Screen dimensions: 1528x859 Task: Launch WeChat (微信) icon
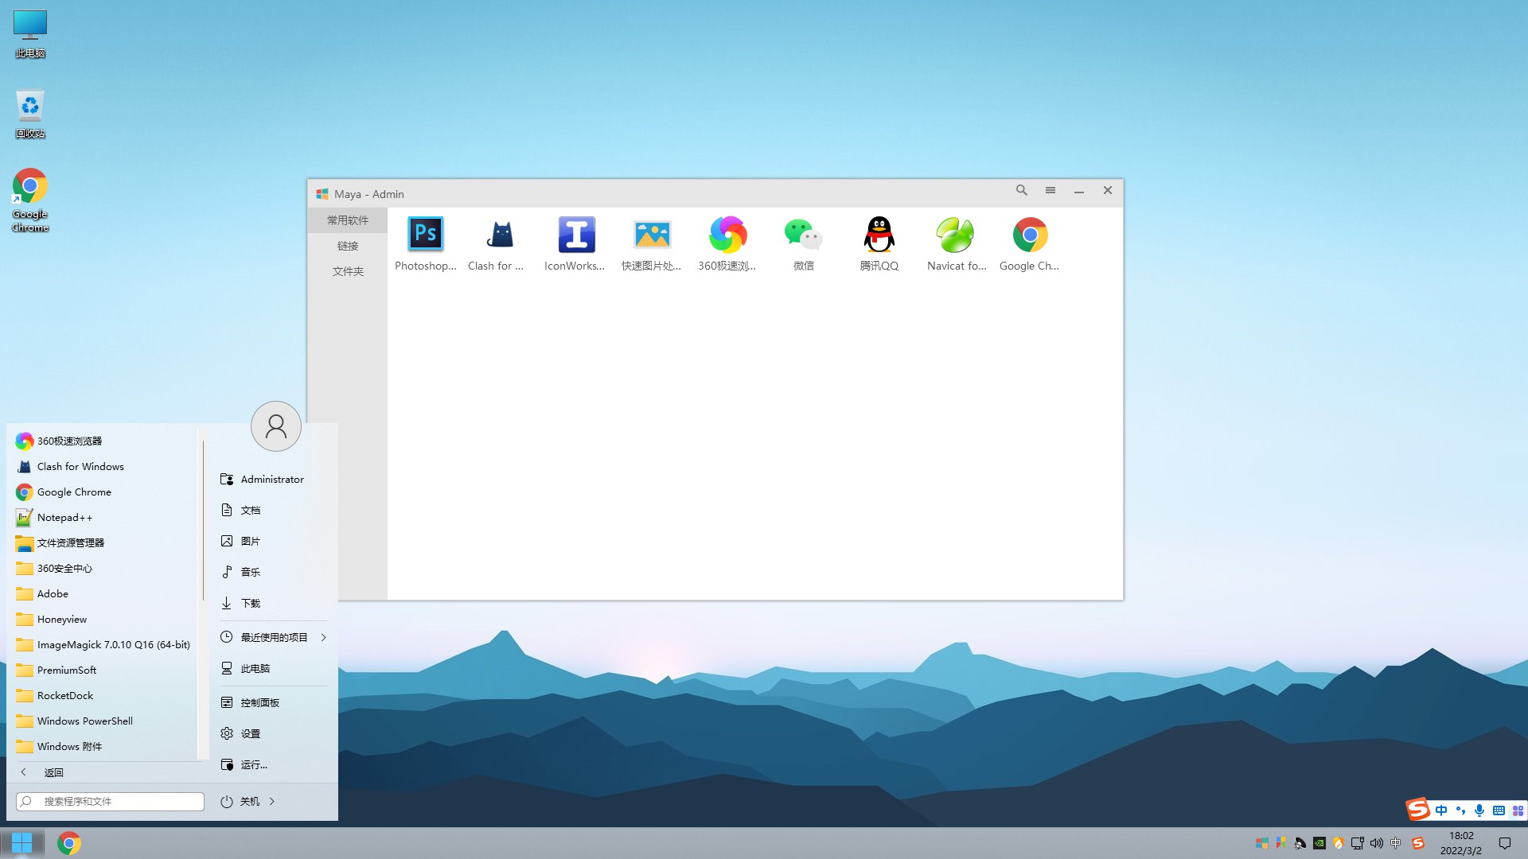coord(802,235)
